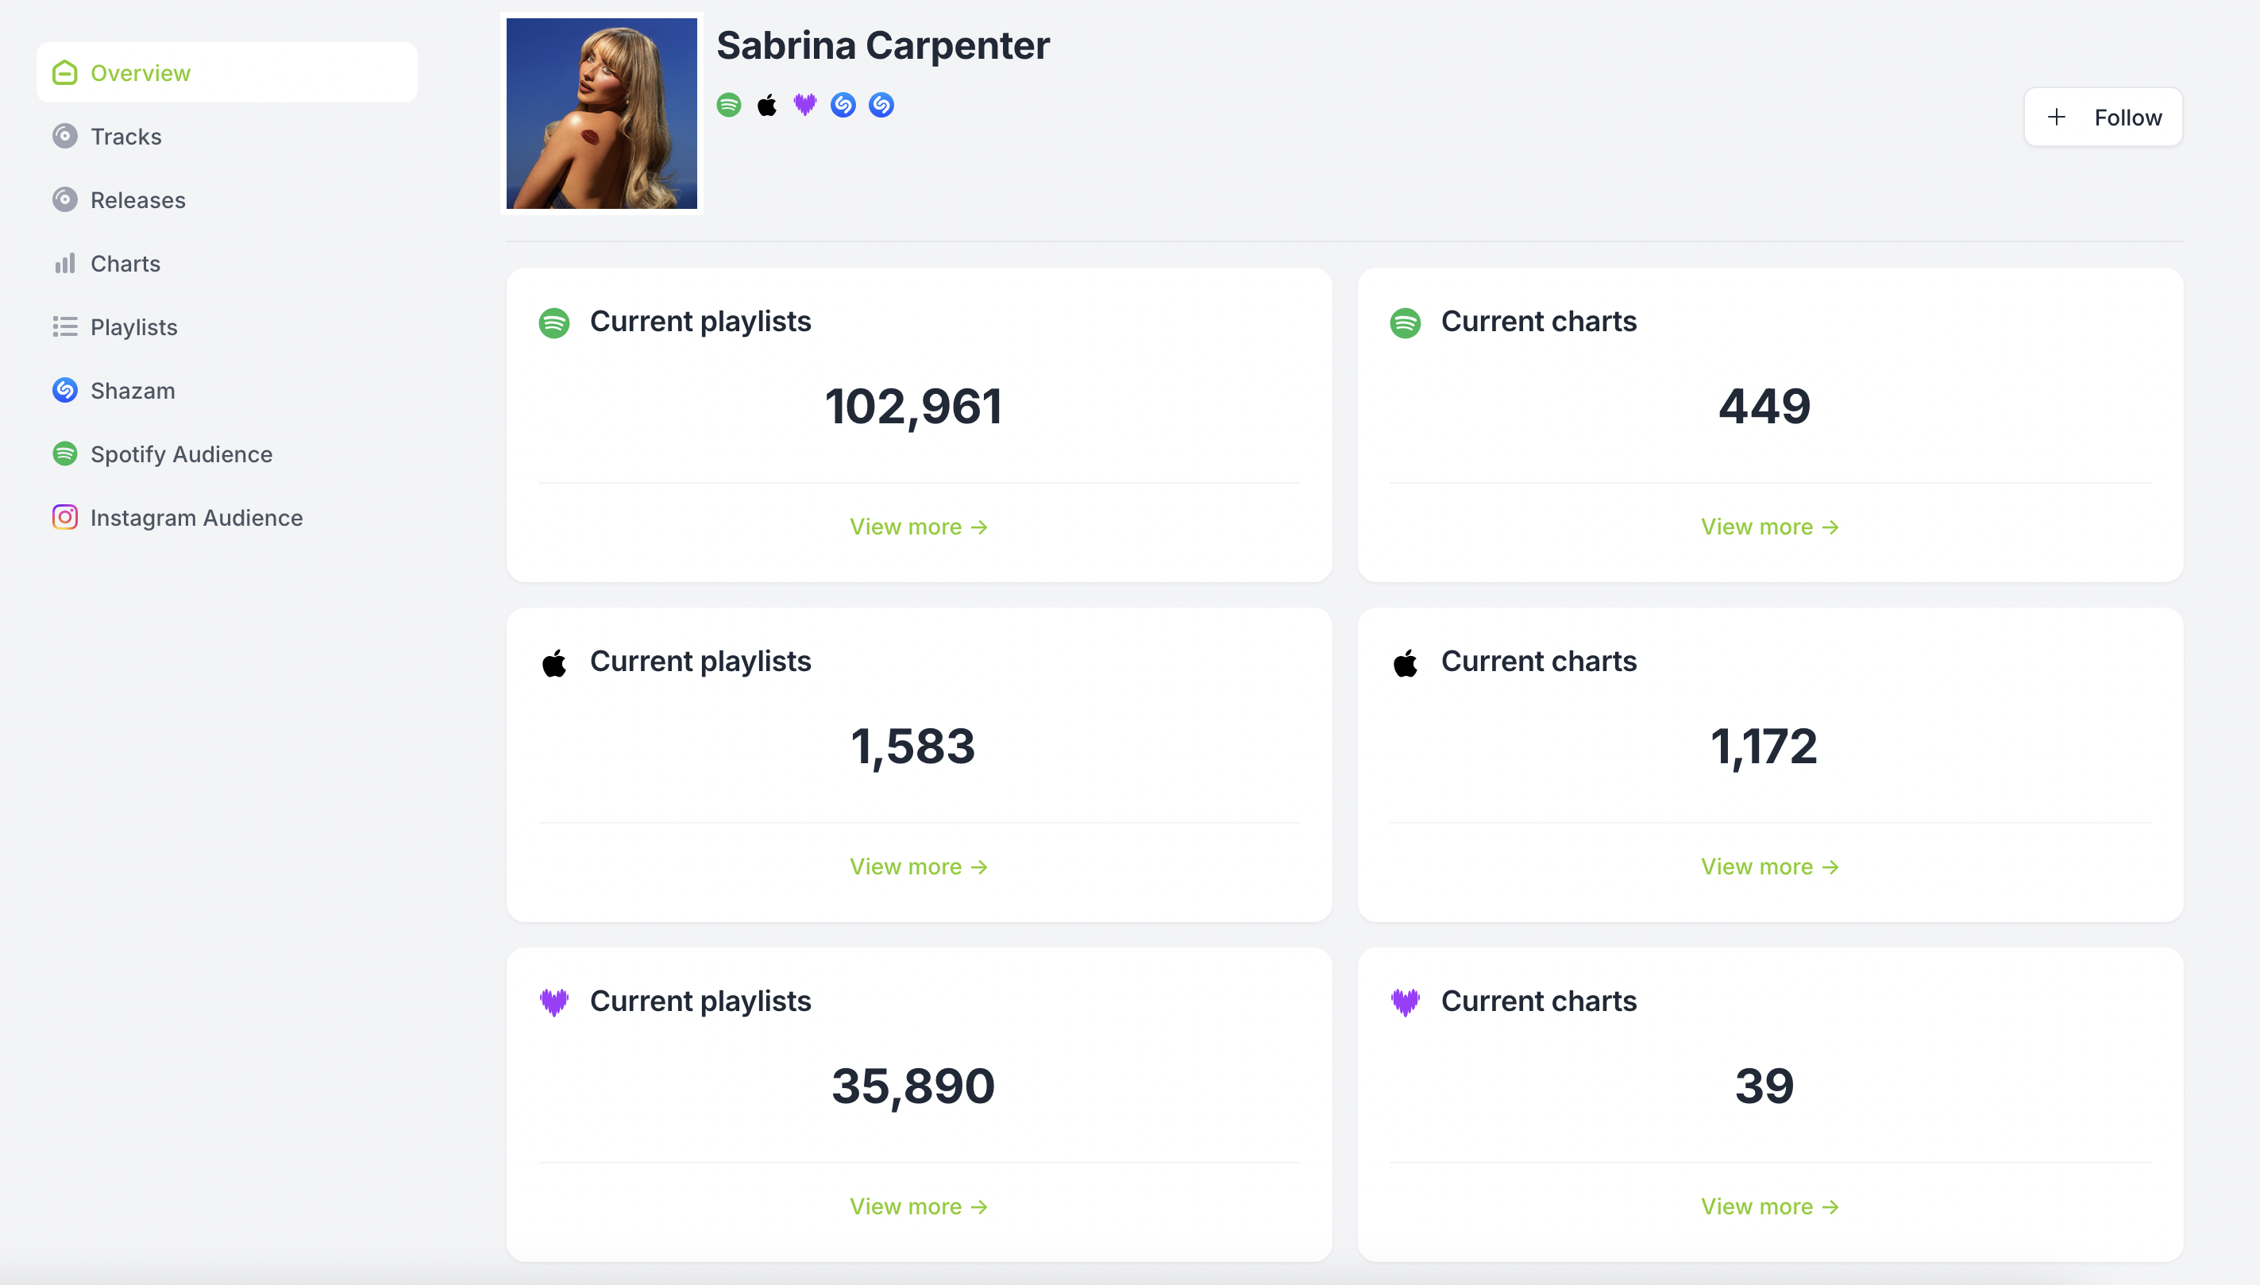The width and height of the screenshot is (2260, 1285).
Task: View more Apple Music current charts
Action: click(1770, 866)
